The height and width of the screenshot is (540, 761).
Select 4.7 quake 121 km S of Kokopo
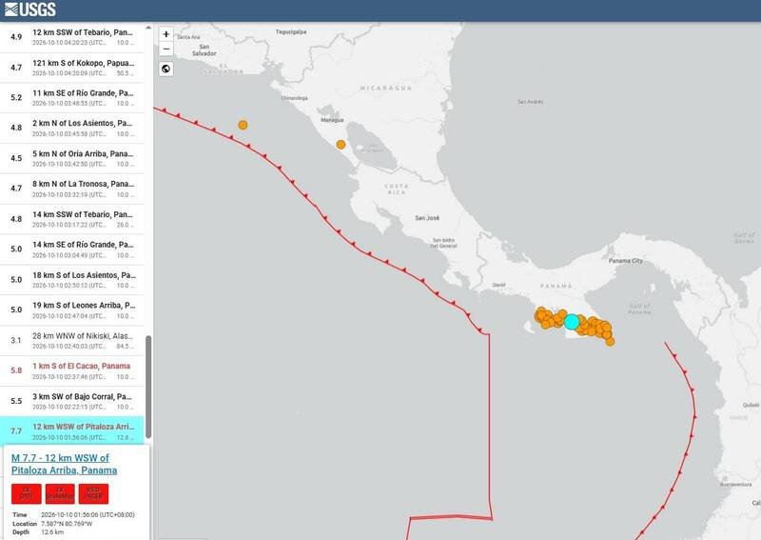pyautogui.click(x=72, y=68)
